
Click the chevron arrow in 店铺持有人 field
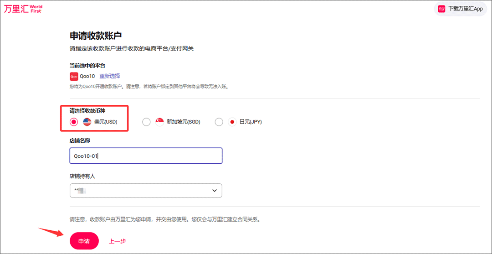click(x=215, y=191)
